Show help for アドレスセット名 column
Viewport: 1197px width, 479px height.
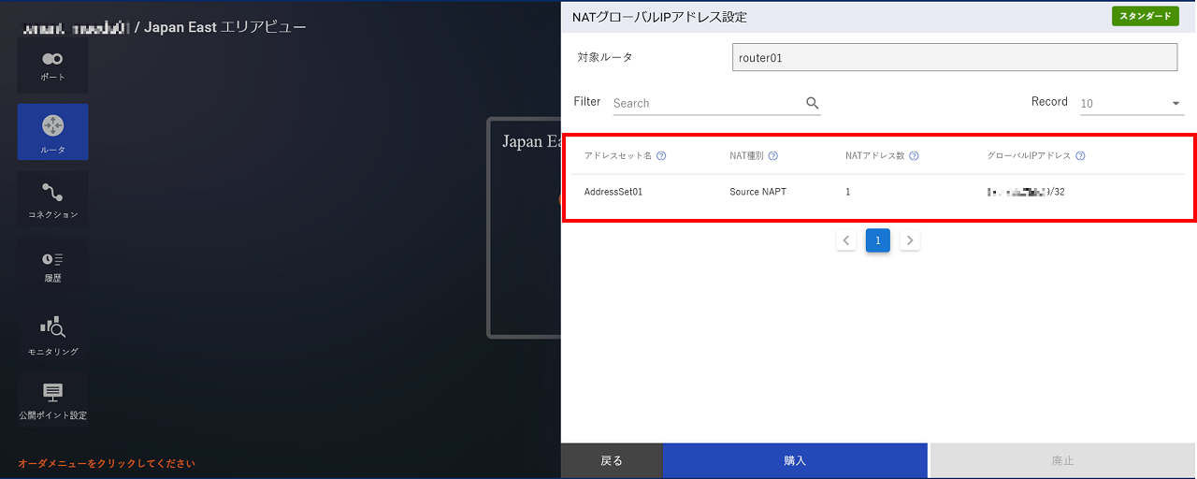click(661, 156)
